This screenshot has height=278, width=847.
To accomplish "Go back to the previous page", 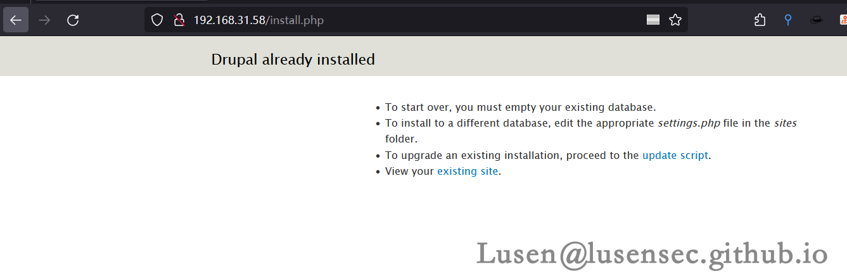I will tap(16, 20).
